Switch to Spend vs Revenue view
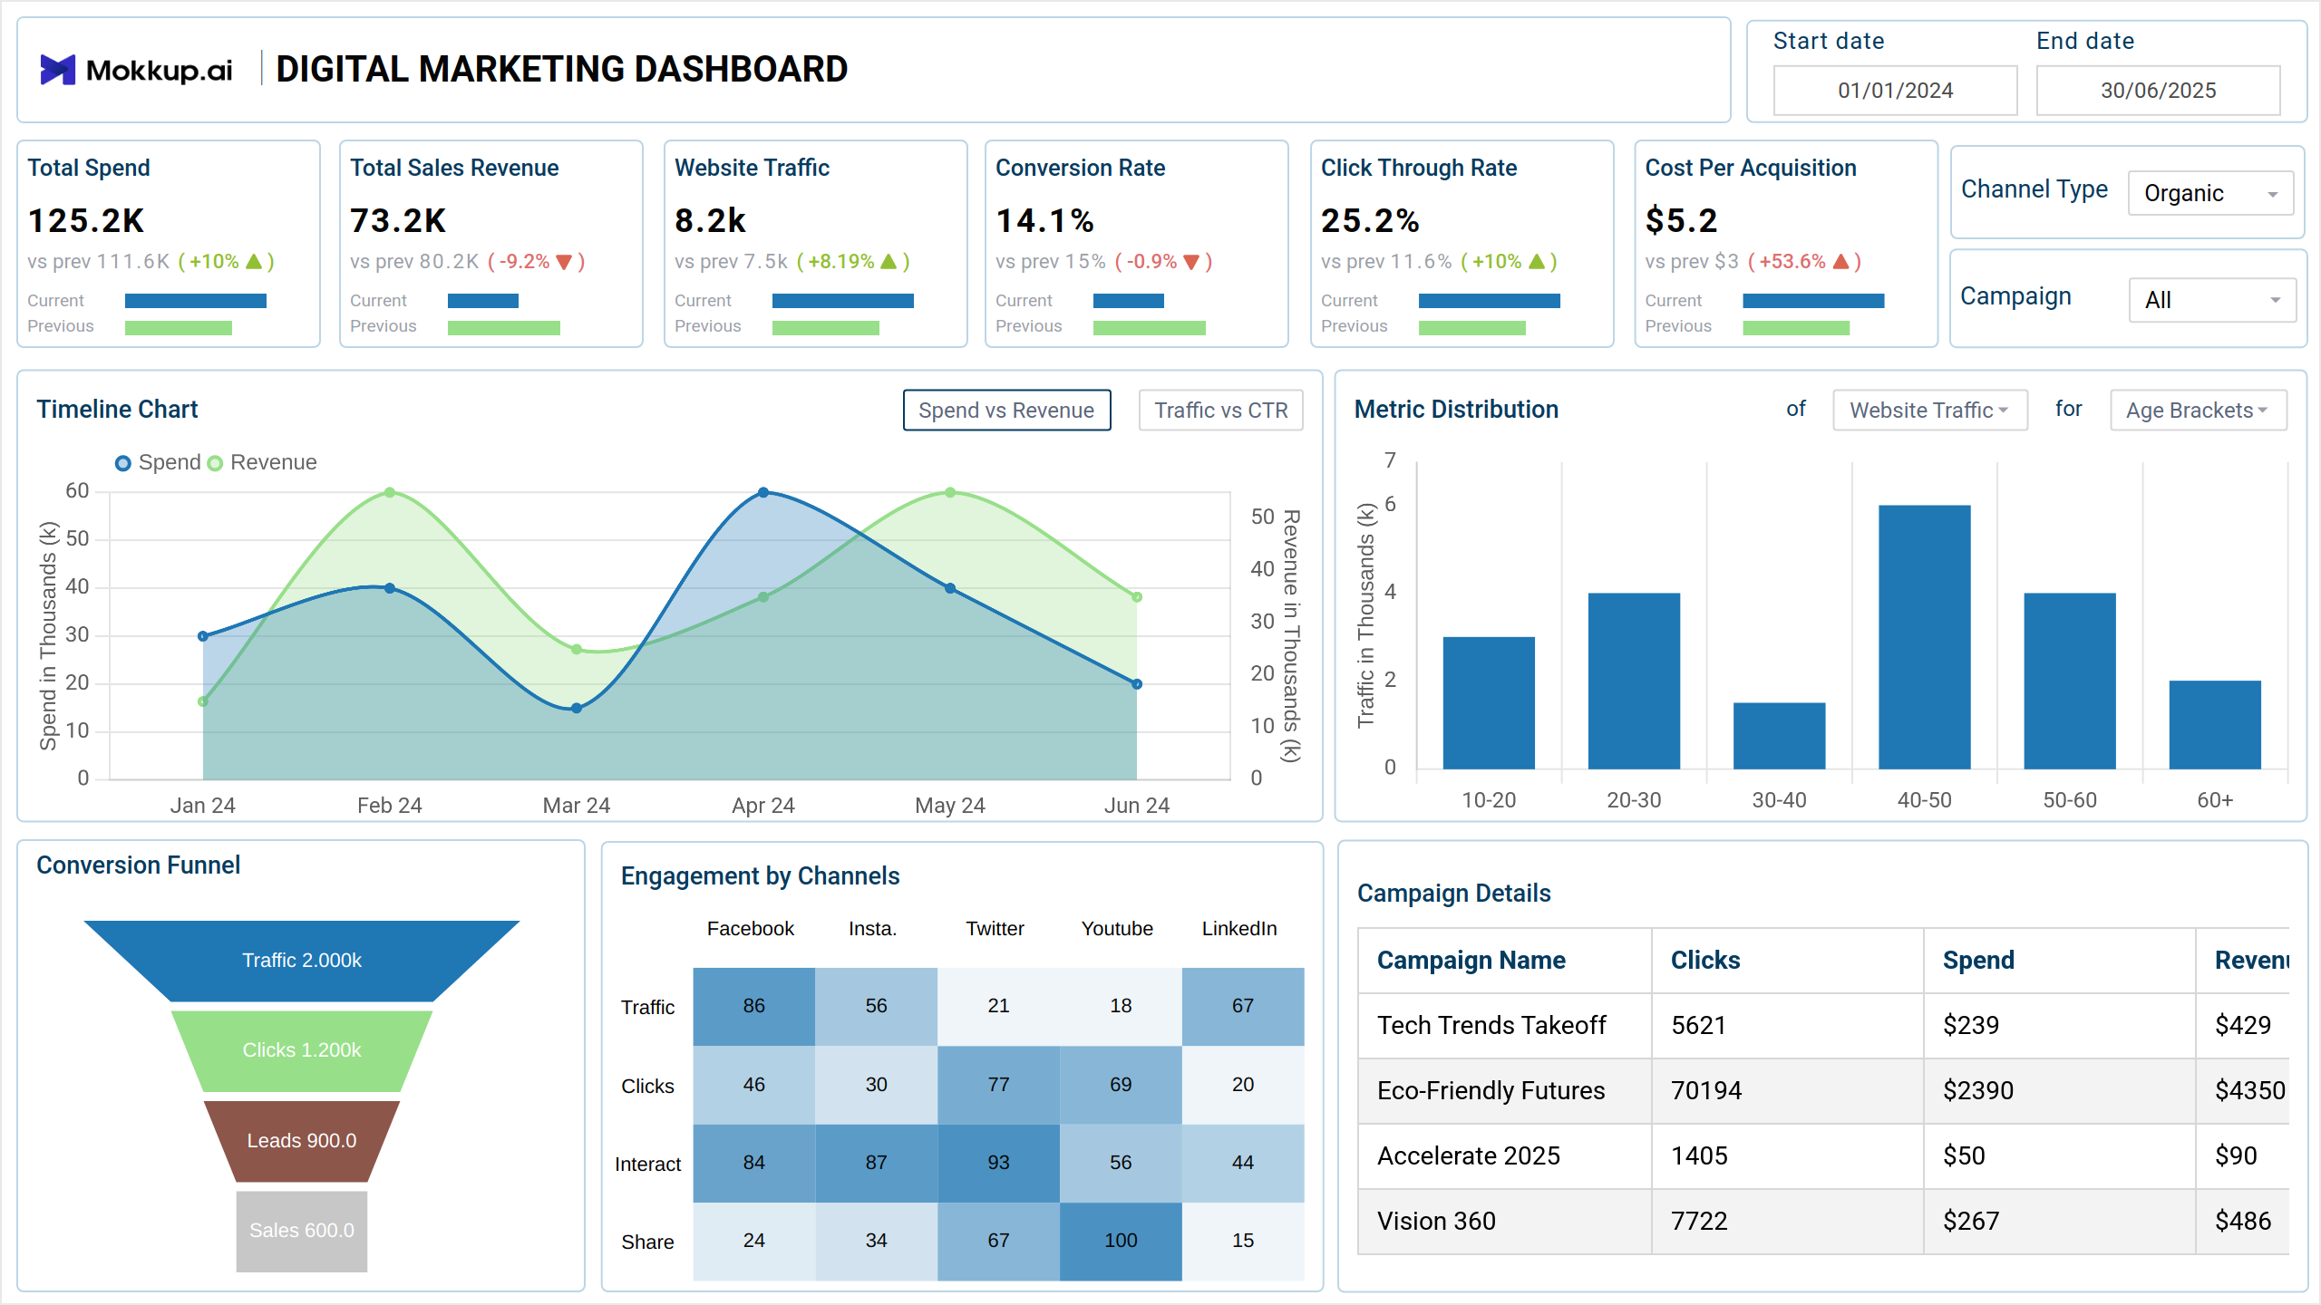Viewport: 2321px width, 1305px height. tap(1006, 411)
